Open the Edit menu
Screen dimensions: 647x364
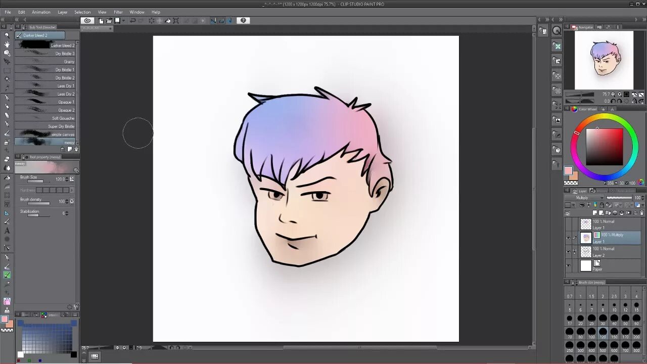click(x=21, y=12)
